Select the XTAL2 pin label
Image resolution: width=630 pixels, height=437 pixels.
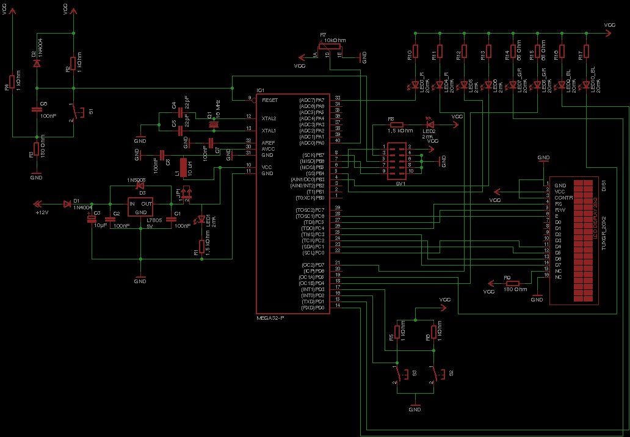(x=269, y=118)
